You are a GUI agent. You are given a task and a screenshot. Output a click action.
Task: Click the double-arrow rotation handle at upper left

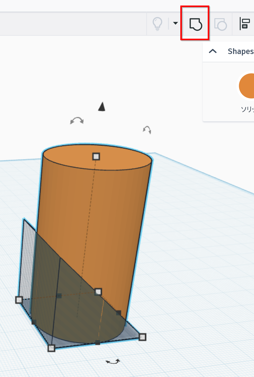(77, 121)
